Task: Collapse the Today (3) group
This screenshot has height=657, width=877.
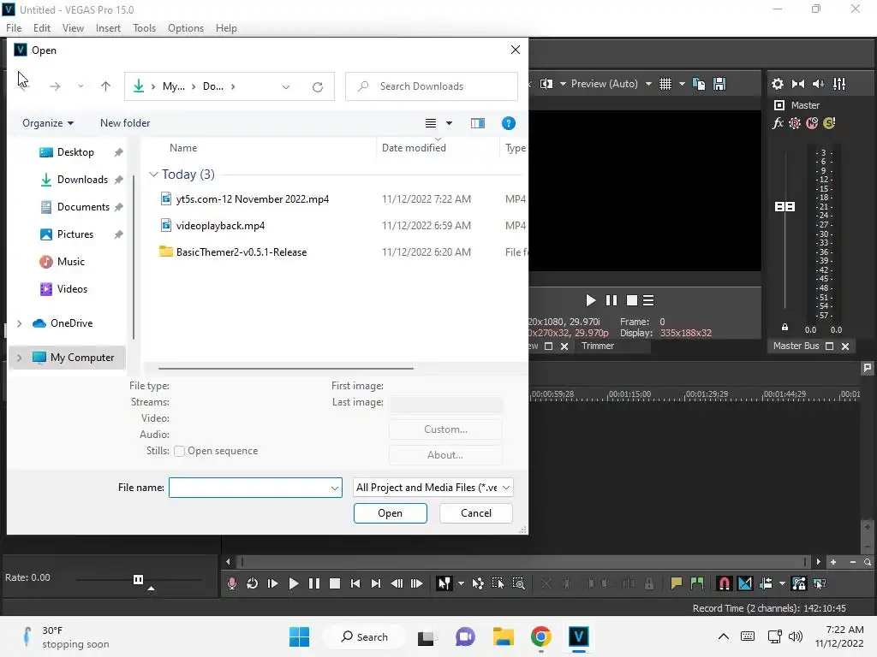Action: (x=153, y=175)
